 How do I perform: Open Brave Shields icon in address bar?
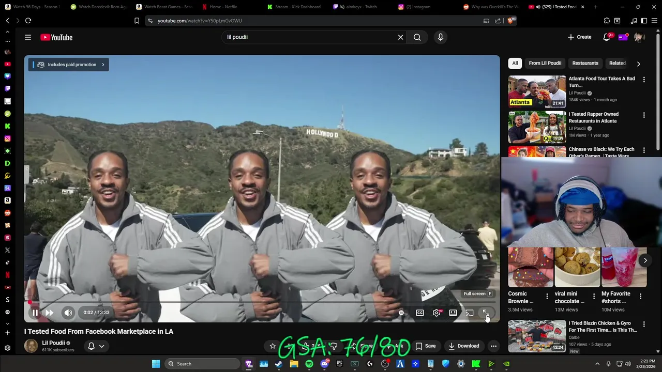tap(511, 21)
